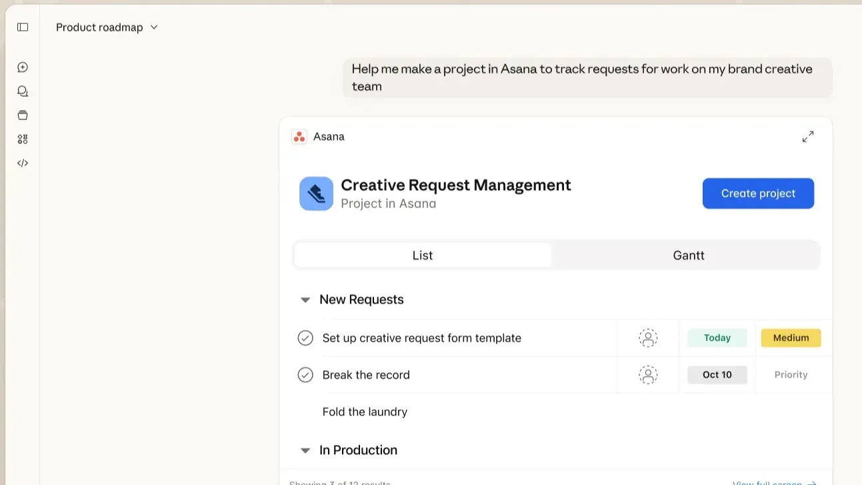Expand the Asana card to full size
The height and width of the screenshot is (485, 862).
pyautogui.click(x=807, y=137)
